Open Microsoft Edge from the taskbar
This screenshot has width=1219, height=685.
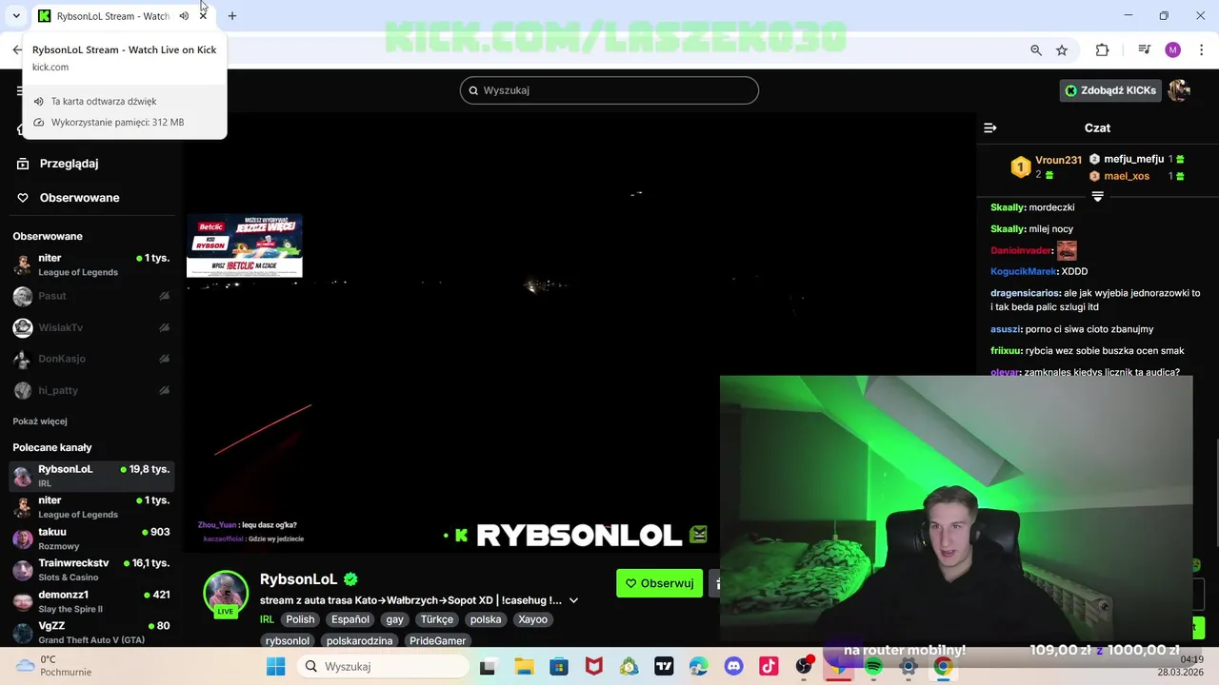[x=699, y=666]
